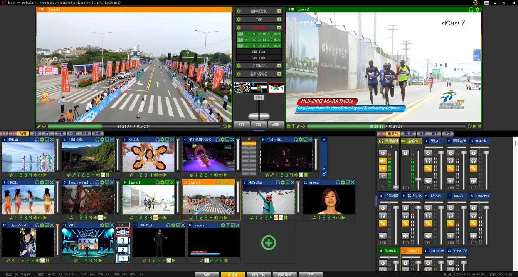Toggle Inp button in audio monitor strip
The image size is (518, 277).
click(x=383, y=176)
